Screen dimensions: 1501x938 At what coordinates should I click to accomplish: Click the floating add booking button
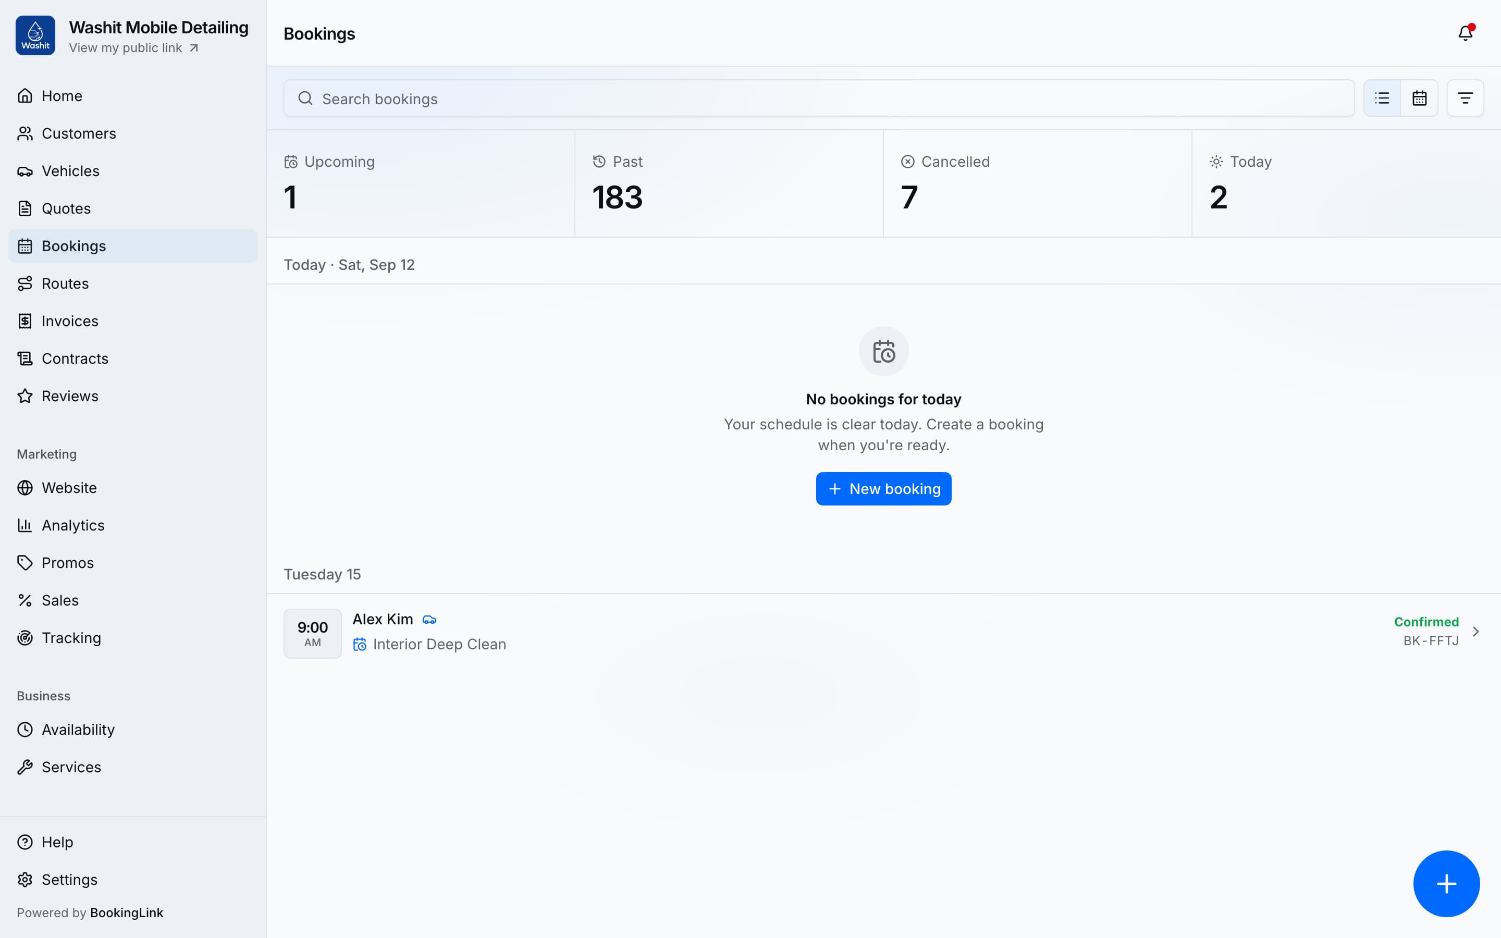tap(1446, 883)
